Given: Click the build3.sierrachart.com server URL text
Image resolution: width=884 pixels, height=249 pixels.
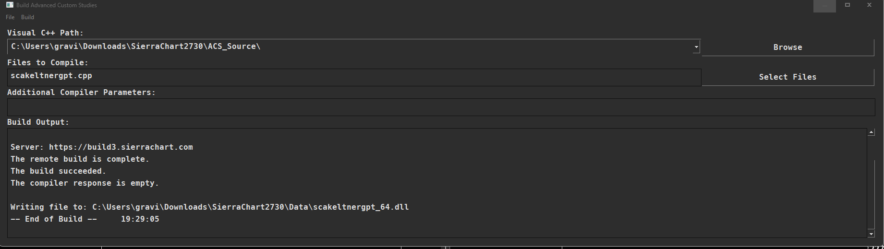Looking at the screenshot, I should 121,147.
